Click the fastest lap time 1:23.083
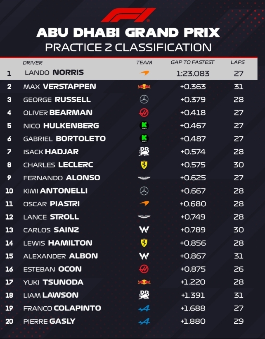The width and height of the screenshot is (265, 339). tap(193, 74)
